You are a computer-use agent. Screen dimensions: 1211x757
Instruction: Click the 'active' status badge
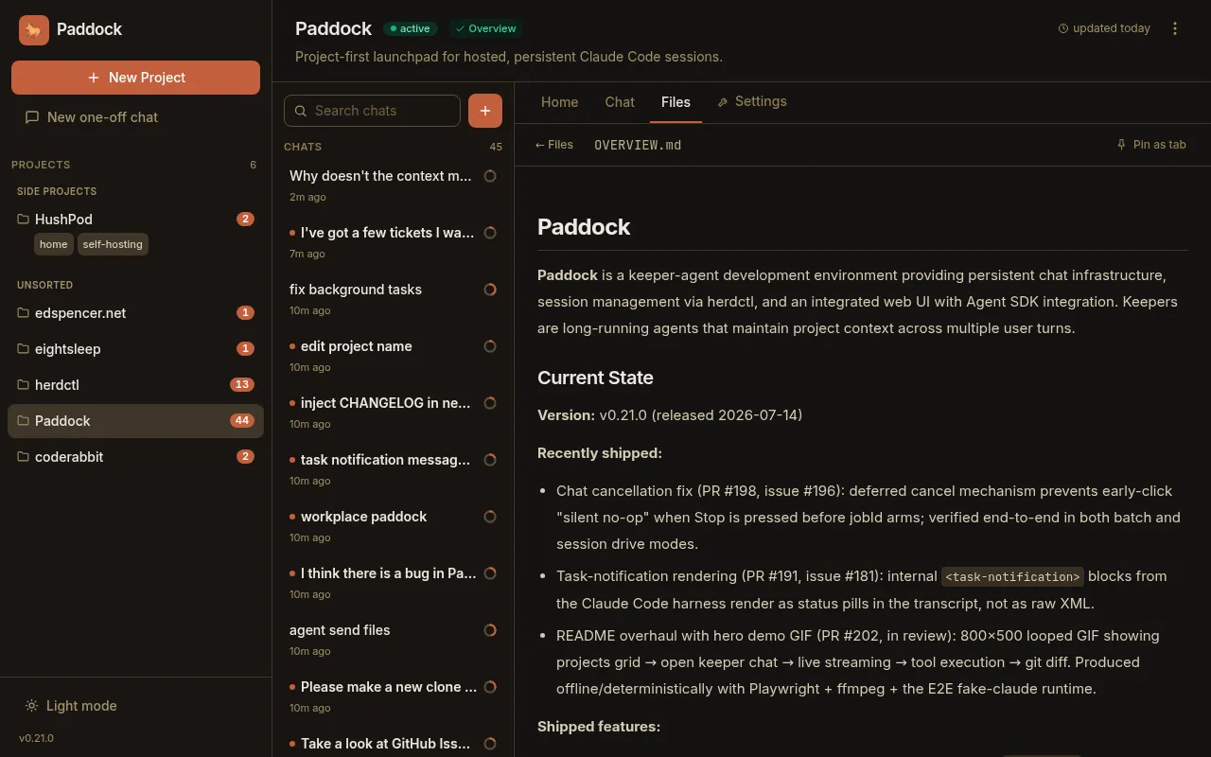click(x=409, y=28)
